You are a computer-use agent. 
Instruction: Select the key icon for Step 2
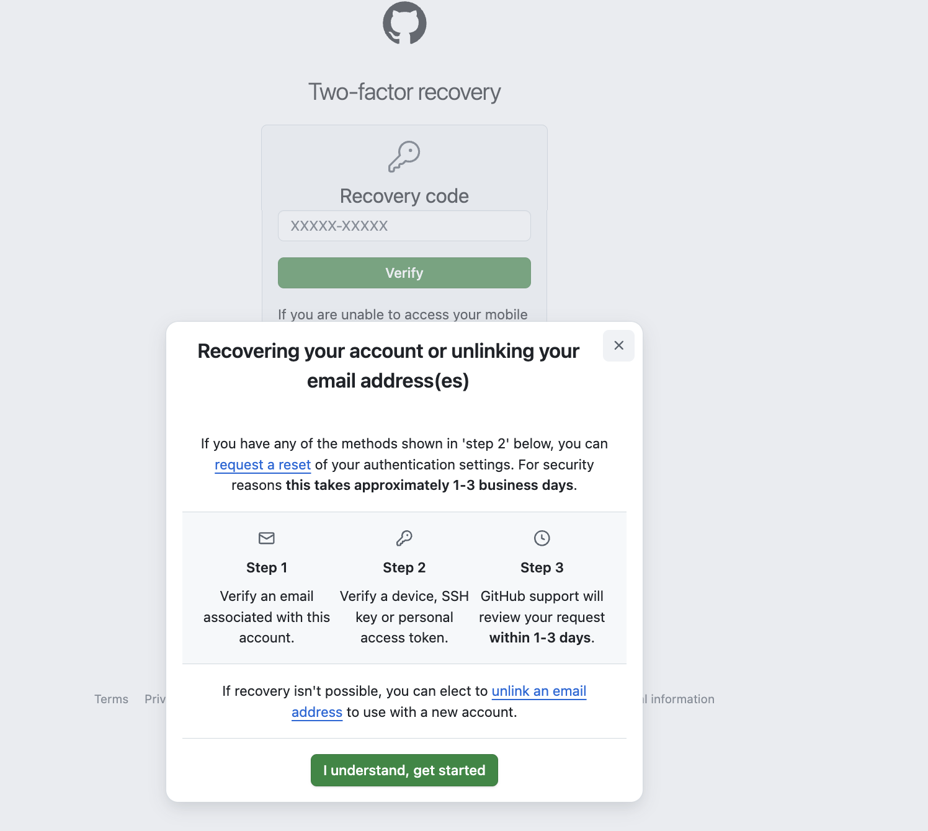coord(404,538)
